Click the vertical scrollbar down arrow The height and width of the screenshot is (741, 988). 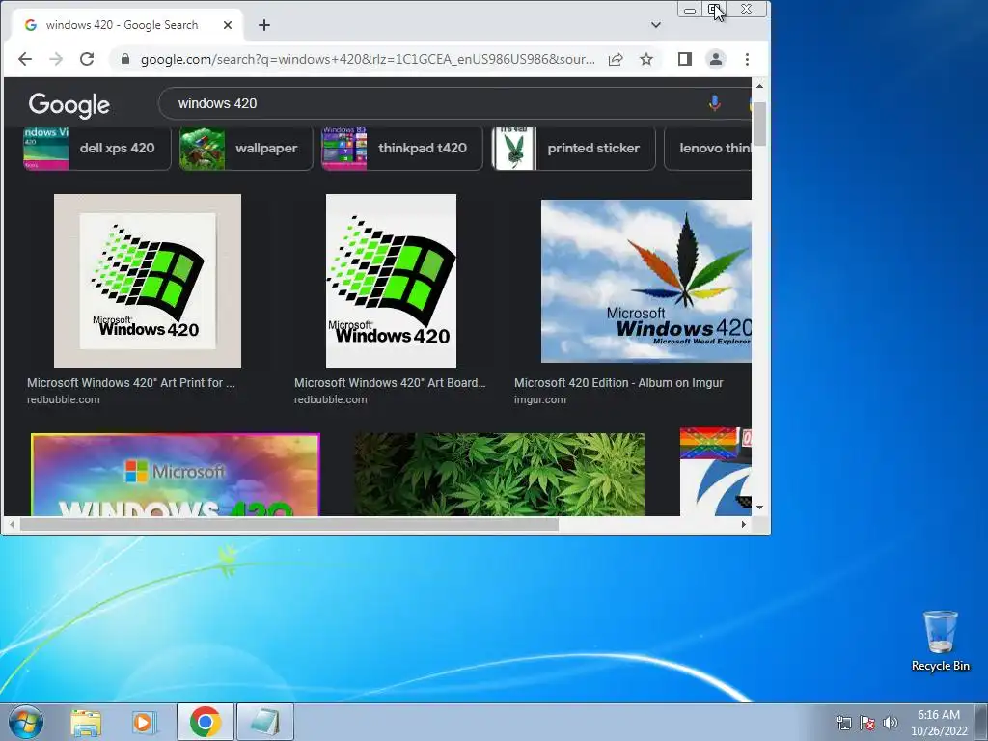[759, 508]
